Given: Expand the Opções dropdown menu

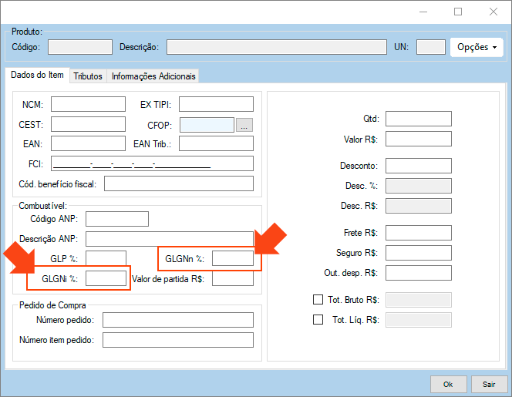Looking at the screenshot, I should point(477,47).
